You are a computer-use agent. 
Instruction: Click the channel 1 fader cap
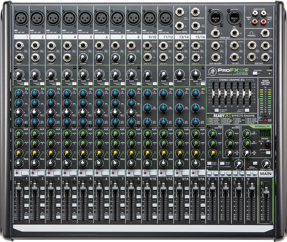[18, 186]
